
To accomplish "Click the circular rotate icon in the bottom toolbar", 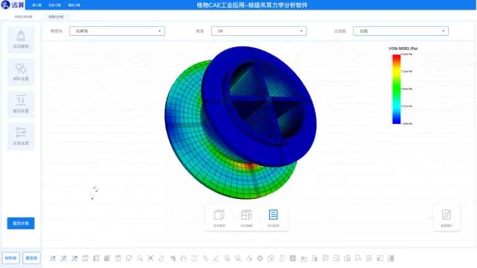I will pos(129,258).
